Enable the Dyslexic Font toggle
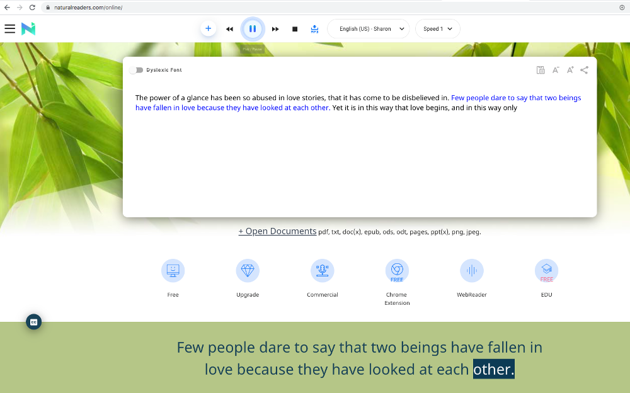The image size is (630, 393). (137, 70)
